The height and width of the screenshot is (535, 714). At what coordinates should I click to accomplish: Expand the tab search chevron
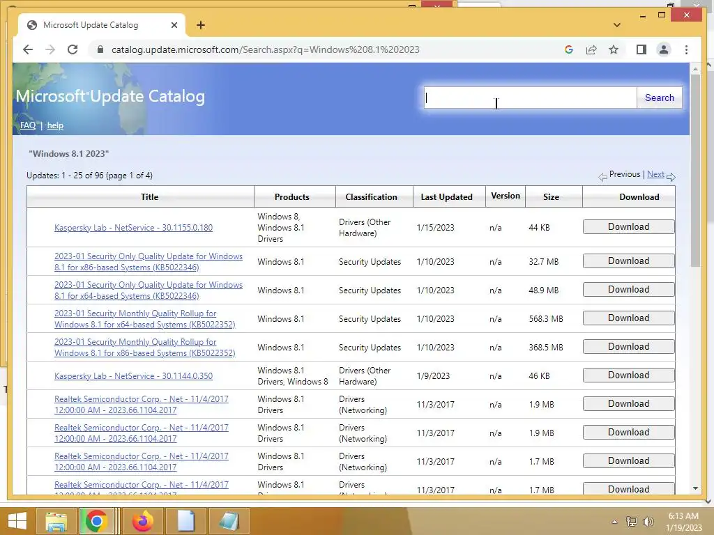click(x=617, y=25)
